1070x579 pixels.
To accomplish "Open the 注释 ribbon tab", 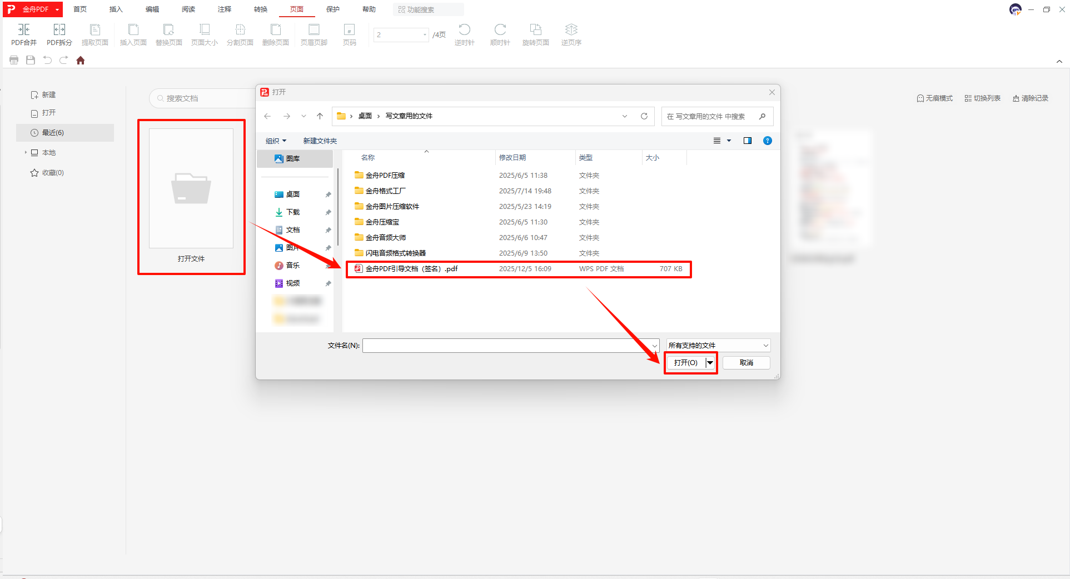I will pyautogui.click(x=225, y=9).
